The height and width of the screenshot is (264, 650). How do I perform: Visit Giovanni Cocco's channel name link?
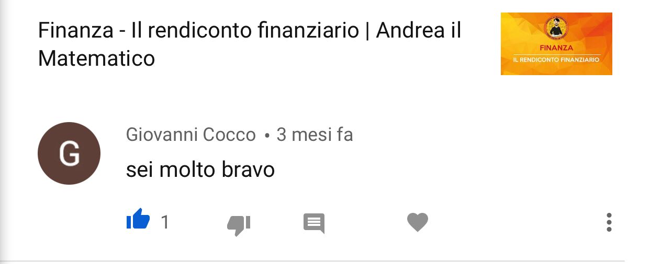point(191,135)
